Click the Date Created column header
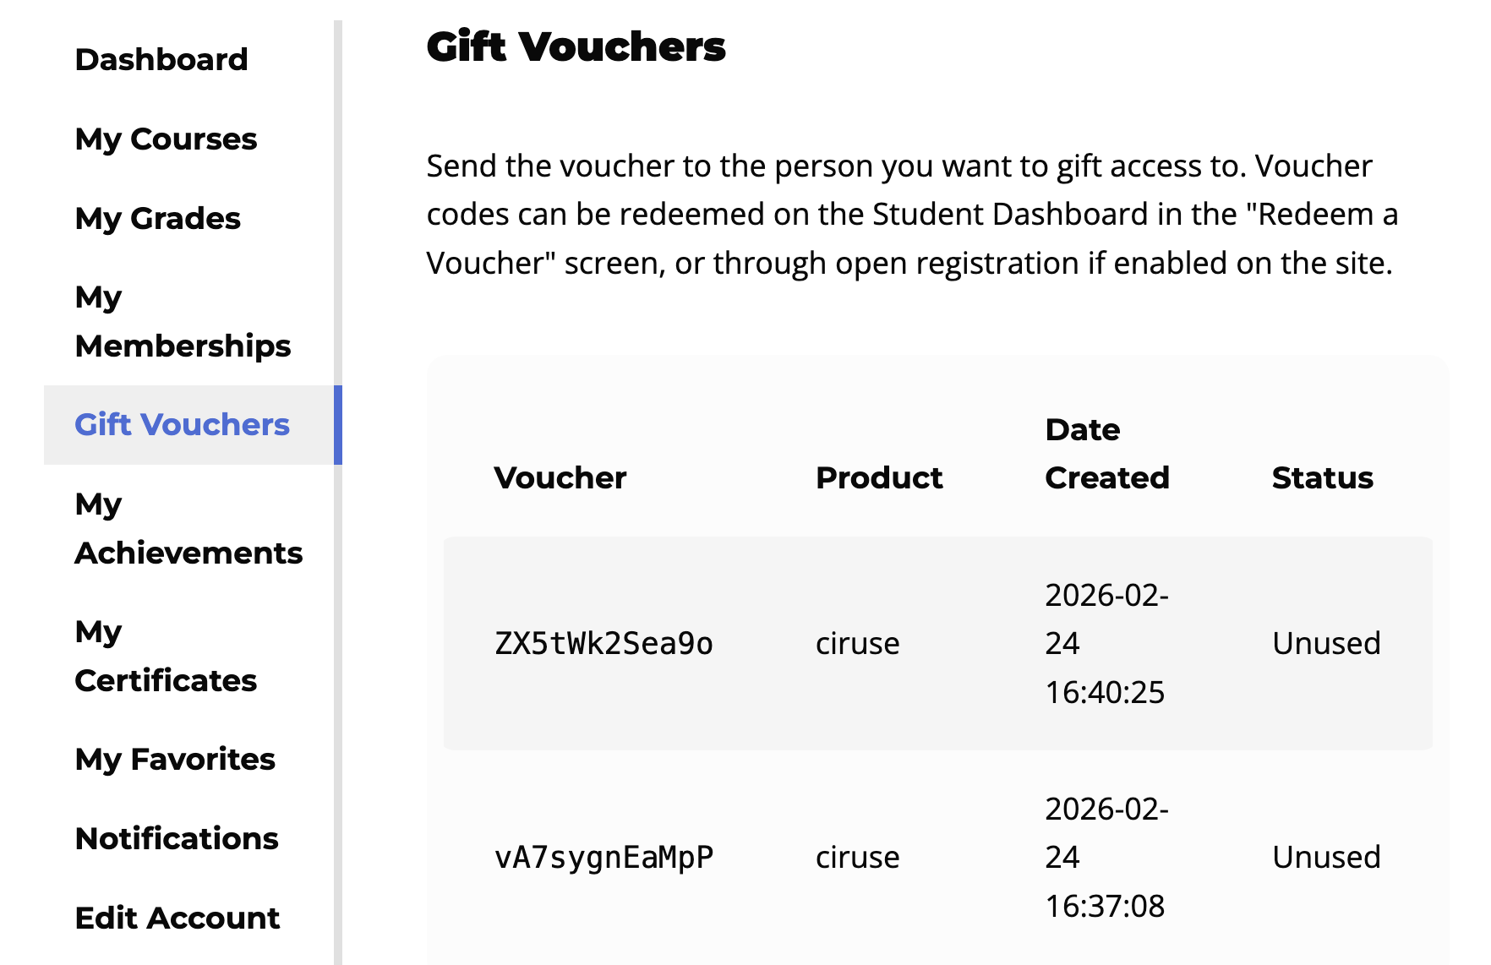 [x=1107, y=455]
